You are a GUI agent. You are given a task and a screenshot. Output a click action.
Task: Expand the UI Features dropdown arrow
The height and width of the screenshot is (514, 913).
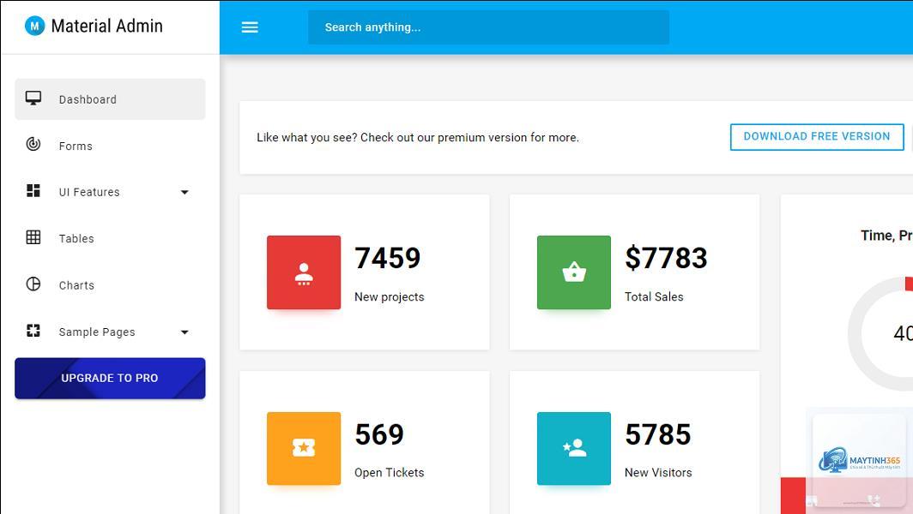click(x=184, y=193)
